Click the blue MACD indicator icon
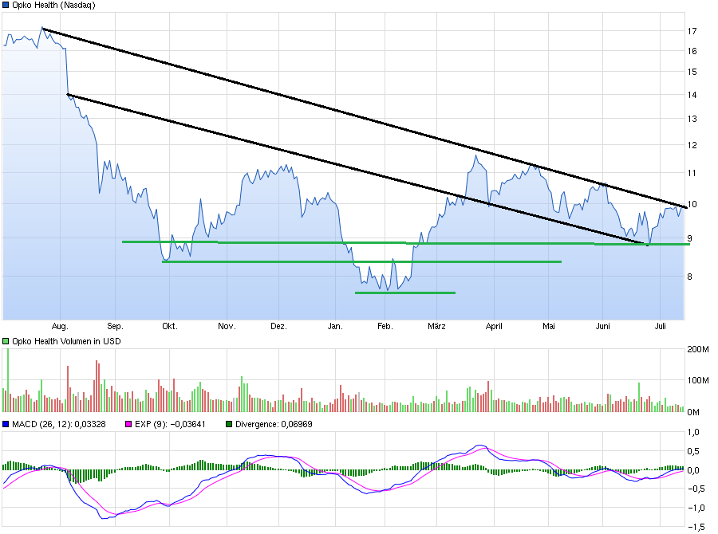718x534 pixels. tap(6, 425)
